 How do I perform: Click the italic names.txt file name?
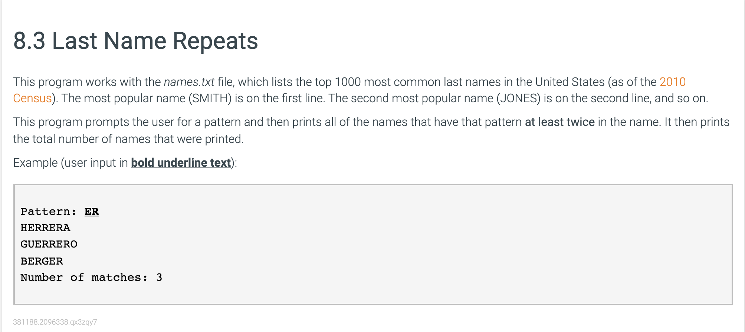[189, 82]
